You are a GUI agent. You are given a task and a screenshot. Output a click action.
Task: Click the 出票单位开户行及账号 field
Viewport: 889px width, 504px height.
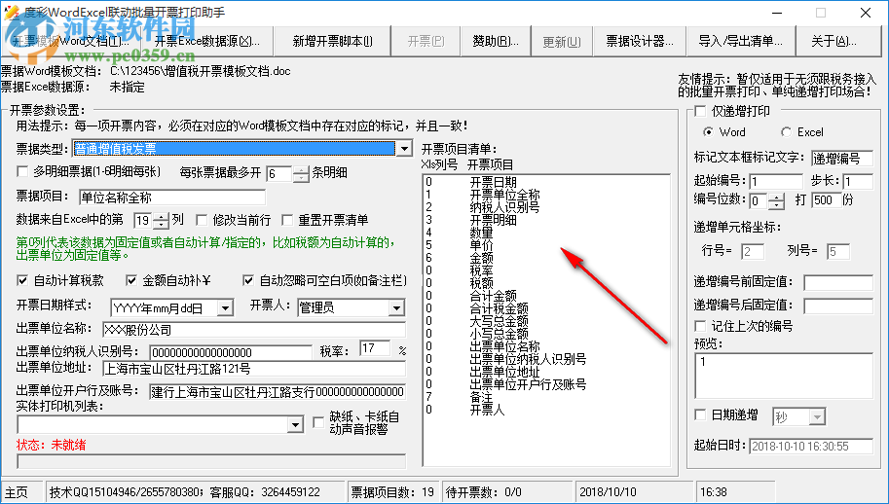(x=278, y=392)
